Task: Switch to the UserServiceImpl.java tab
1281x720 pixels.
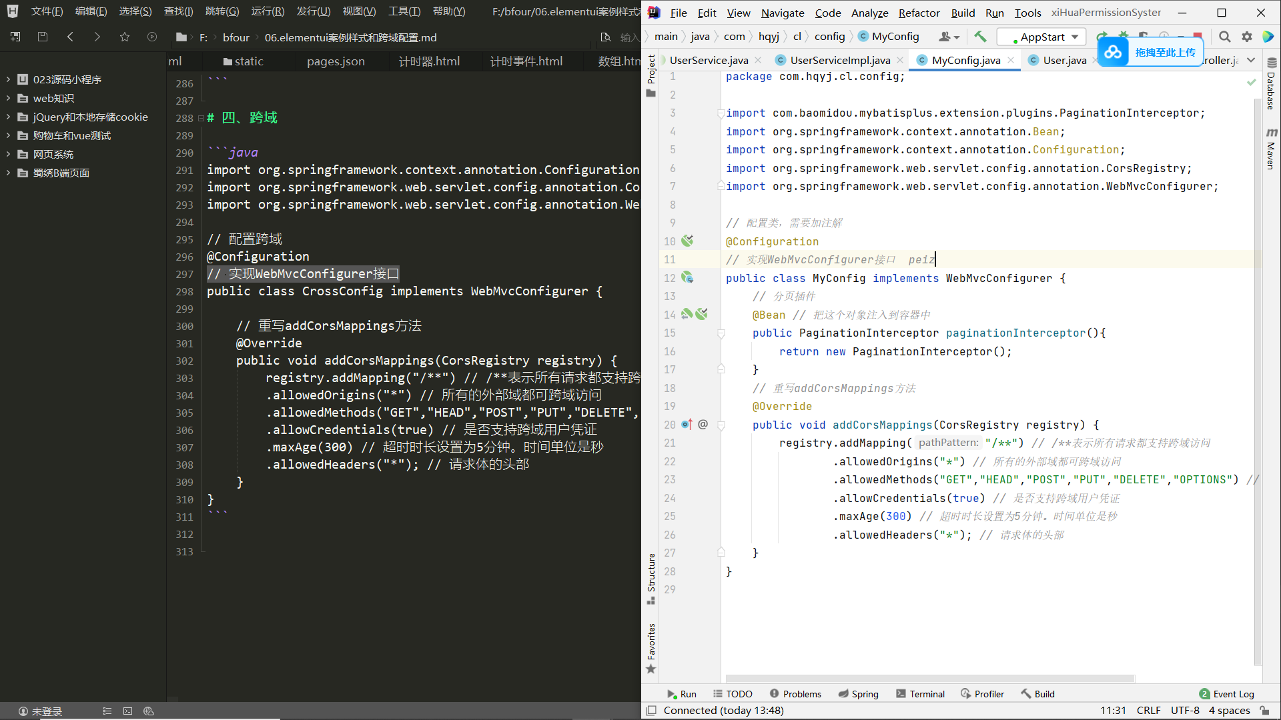Action: [839, 60]
